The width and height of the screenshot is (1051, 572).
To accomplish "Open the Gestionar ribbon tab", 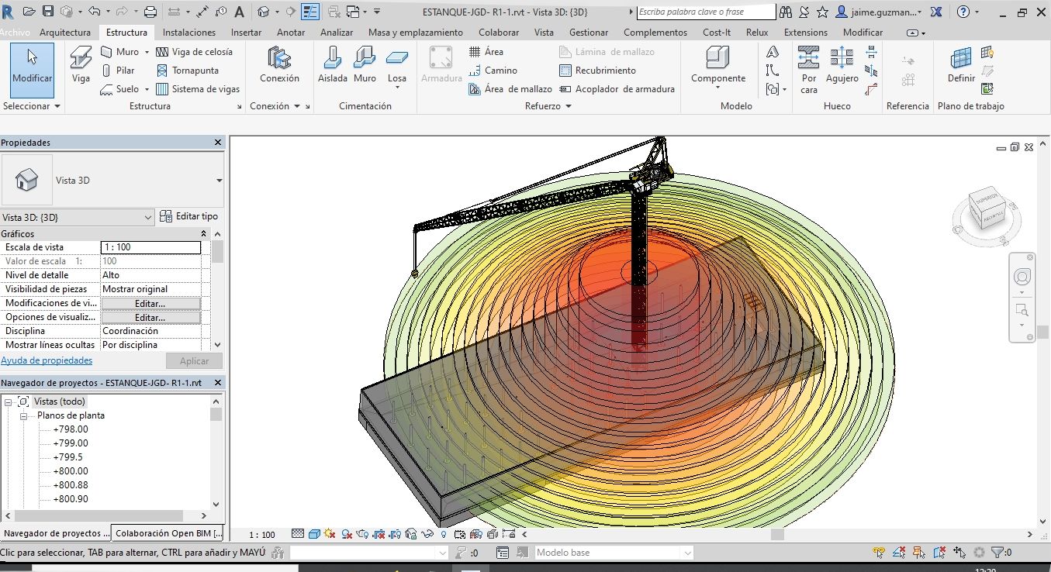I will [x=589, y=33].
